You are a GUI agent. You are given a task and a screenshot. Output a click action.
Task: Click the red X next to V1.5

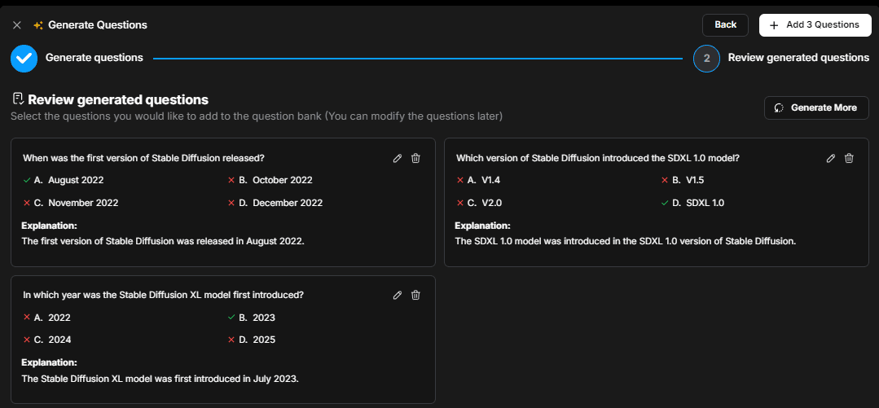point(664,181)
